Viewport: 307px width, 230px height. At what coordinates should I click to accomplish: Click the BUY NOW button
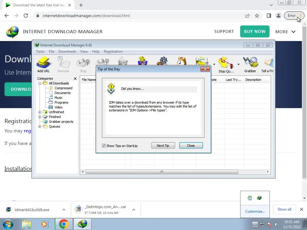click(255, 31)
